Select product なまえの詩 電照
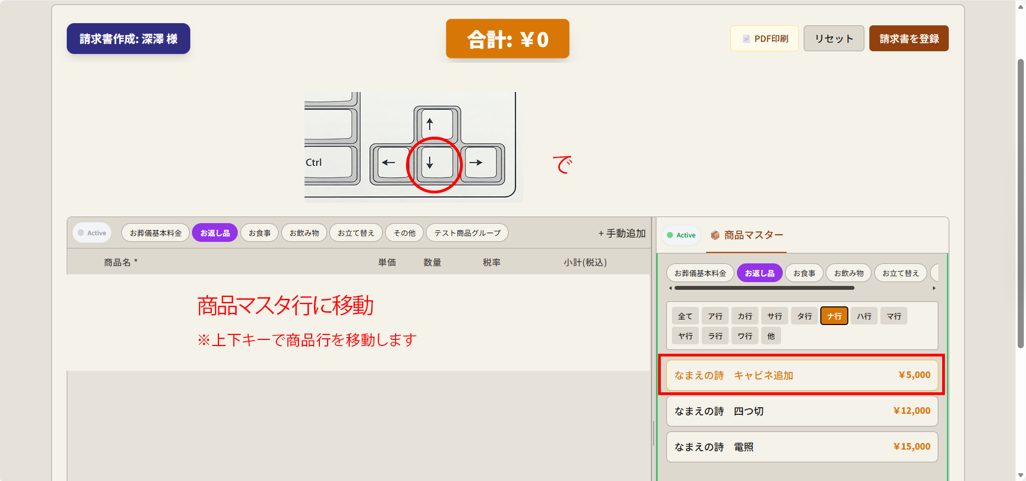The width and height of the screenshot is (1026, 481). [x=802, y=447]
